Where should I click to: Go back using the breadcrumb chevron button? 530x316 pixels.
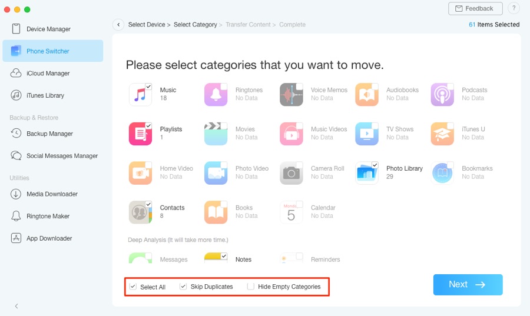point(118,24)
